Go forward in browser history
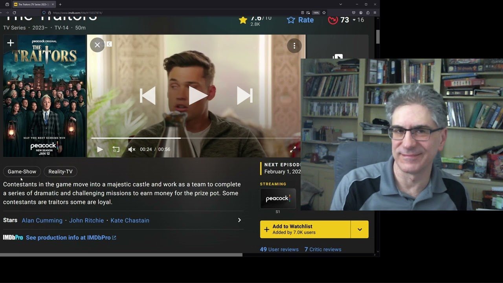The image size is (503, 283). [7, 13]
